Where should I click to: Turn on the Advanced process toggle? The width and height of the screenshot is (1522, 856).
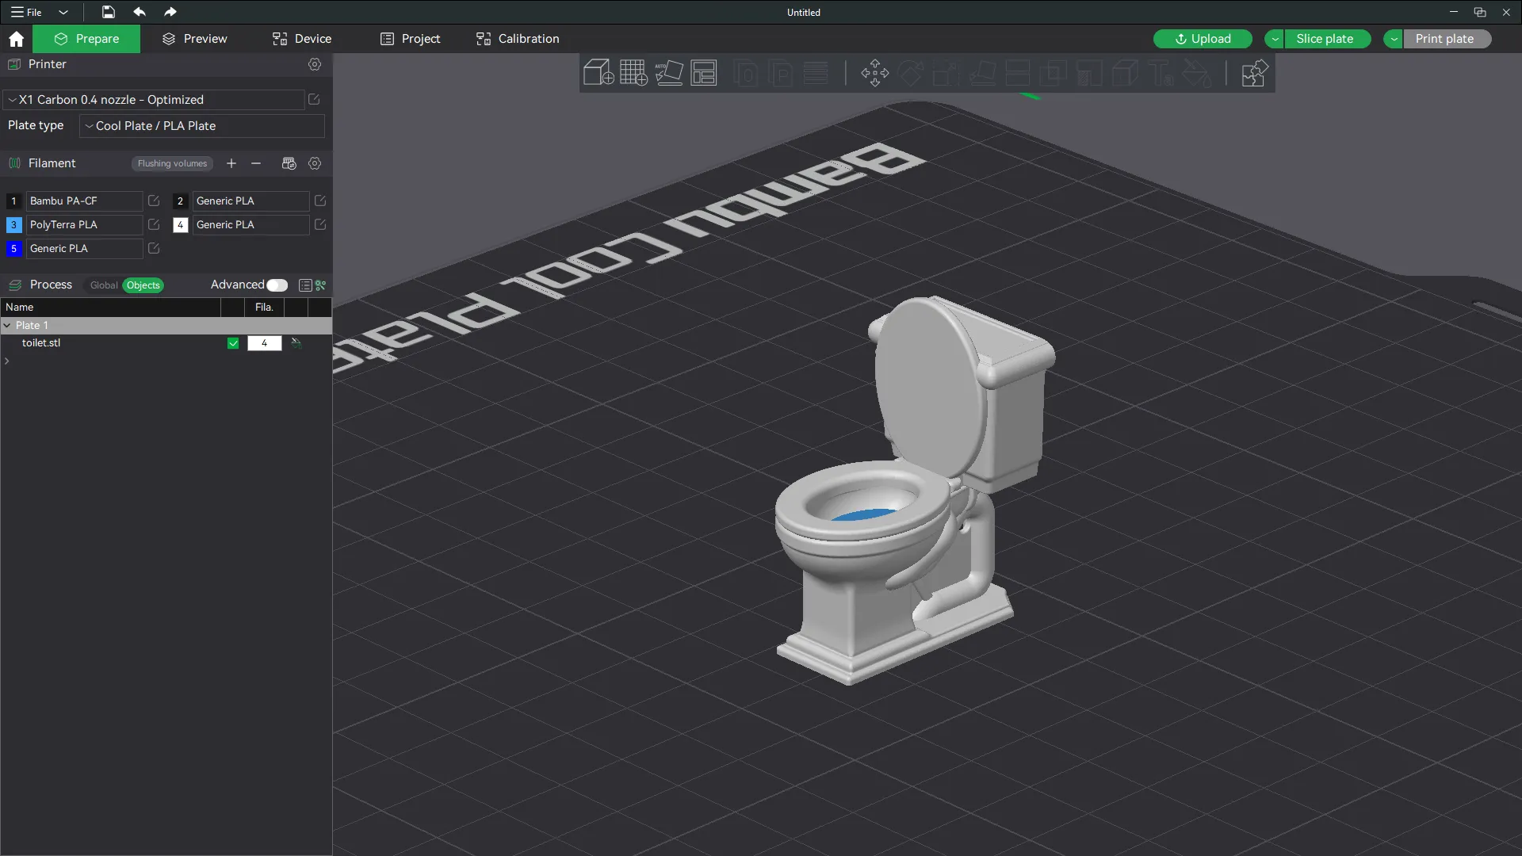[x=277, y=285]
